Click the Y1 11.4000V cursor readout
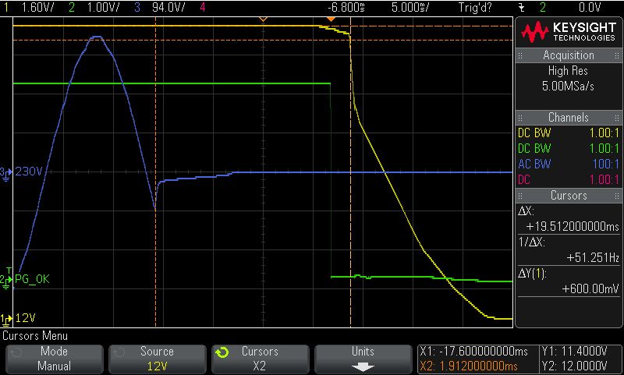Viewport: 624px width, 375px height. [x=574, y=352]
